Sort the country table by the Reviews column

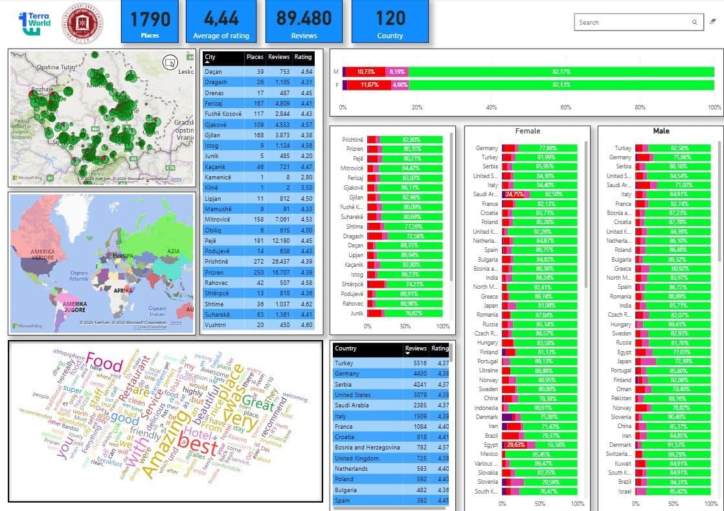416,348
